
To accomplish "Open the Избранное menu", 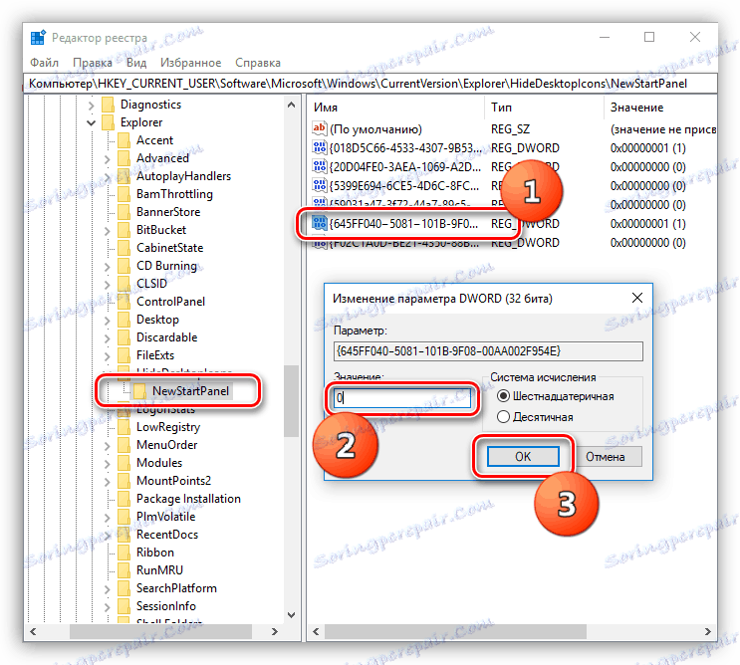I will (x=190, y=63).
